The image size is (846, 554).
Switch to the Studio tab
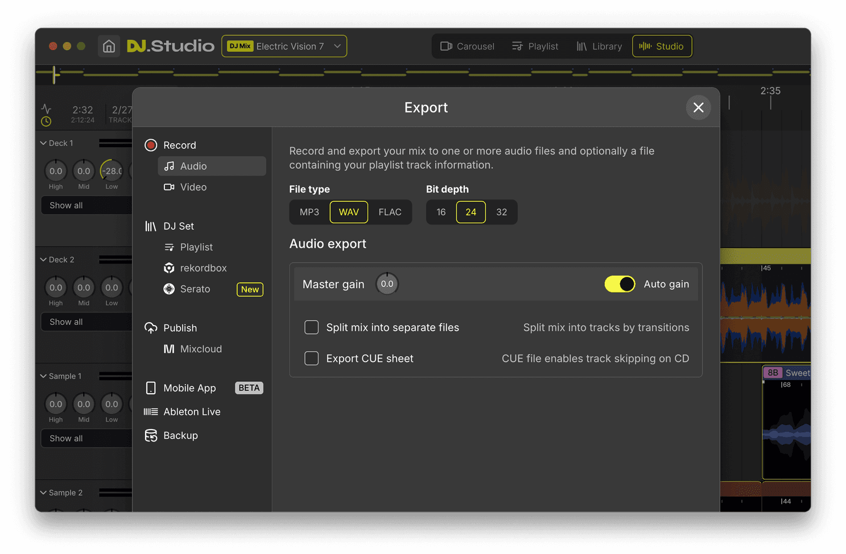(x=662, y=46)
